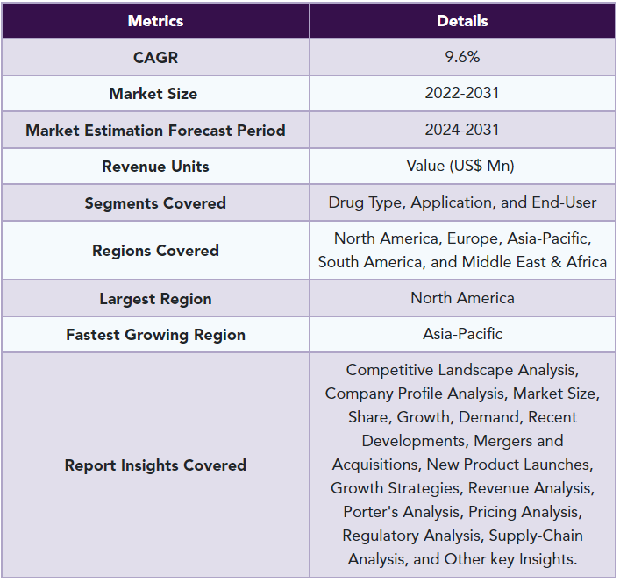
Task: Select the Market Size label cell
Action: [x=155, y=93]
